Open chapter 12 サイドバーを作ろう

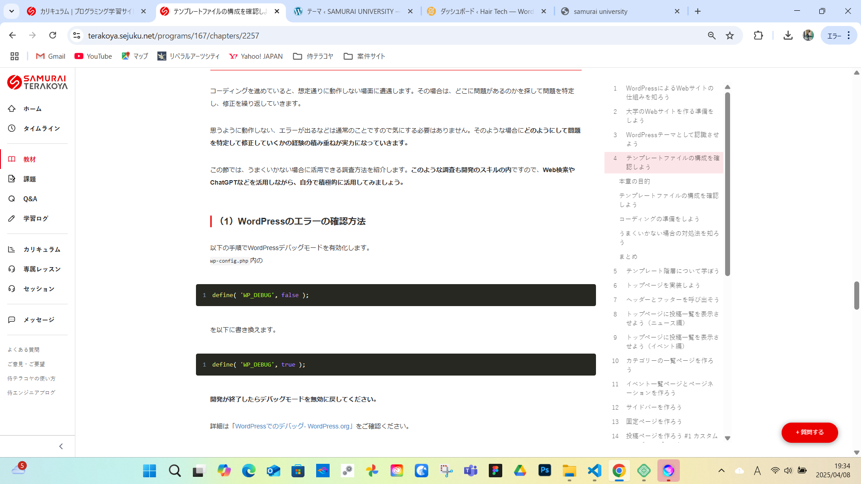[654, 407]
